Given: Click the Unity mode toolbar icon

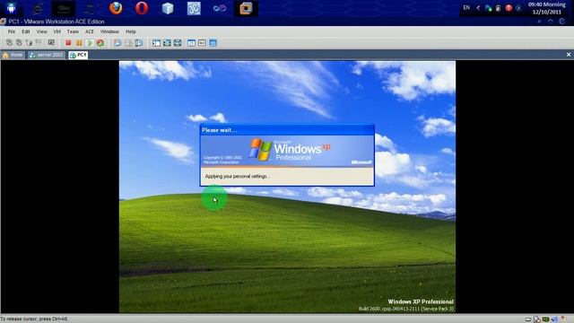Looking at the screenshot, I should [178, 43].
